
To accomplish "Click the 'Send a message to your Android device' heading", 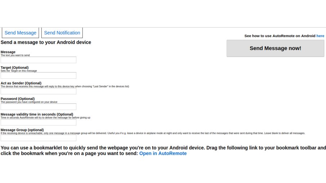I will [x=46, y=42].
